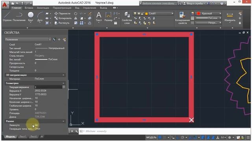Toggle ortho mode in status bar
Screen dimensions: 252x141
[178, 137]
